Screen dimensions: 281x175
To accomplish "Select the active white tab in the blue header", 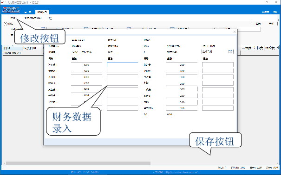I will coord(42,12).
